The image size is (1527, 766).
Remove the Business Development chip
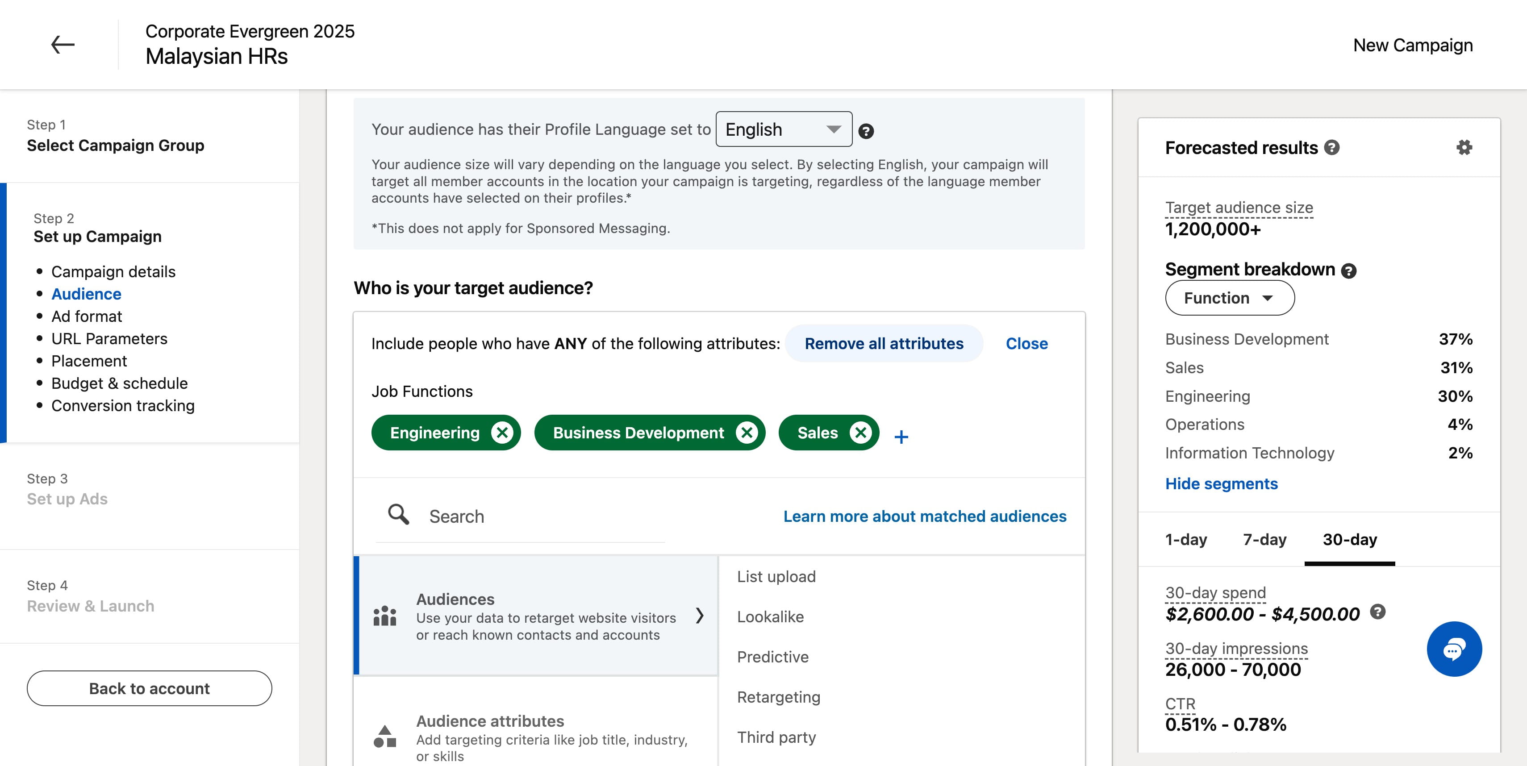[x=747, y=433]
